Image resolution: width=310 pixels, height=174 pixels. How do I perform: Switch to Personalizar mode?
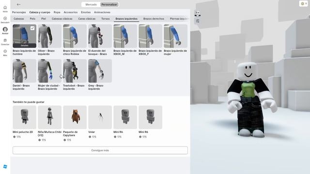(x=109, y=4)
